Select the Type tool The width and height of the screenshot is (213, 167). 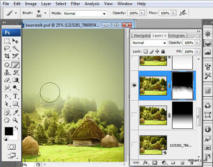(x=16, y=96)
